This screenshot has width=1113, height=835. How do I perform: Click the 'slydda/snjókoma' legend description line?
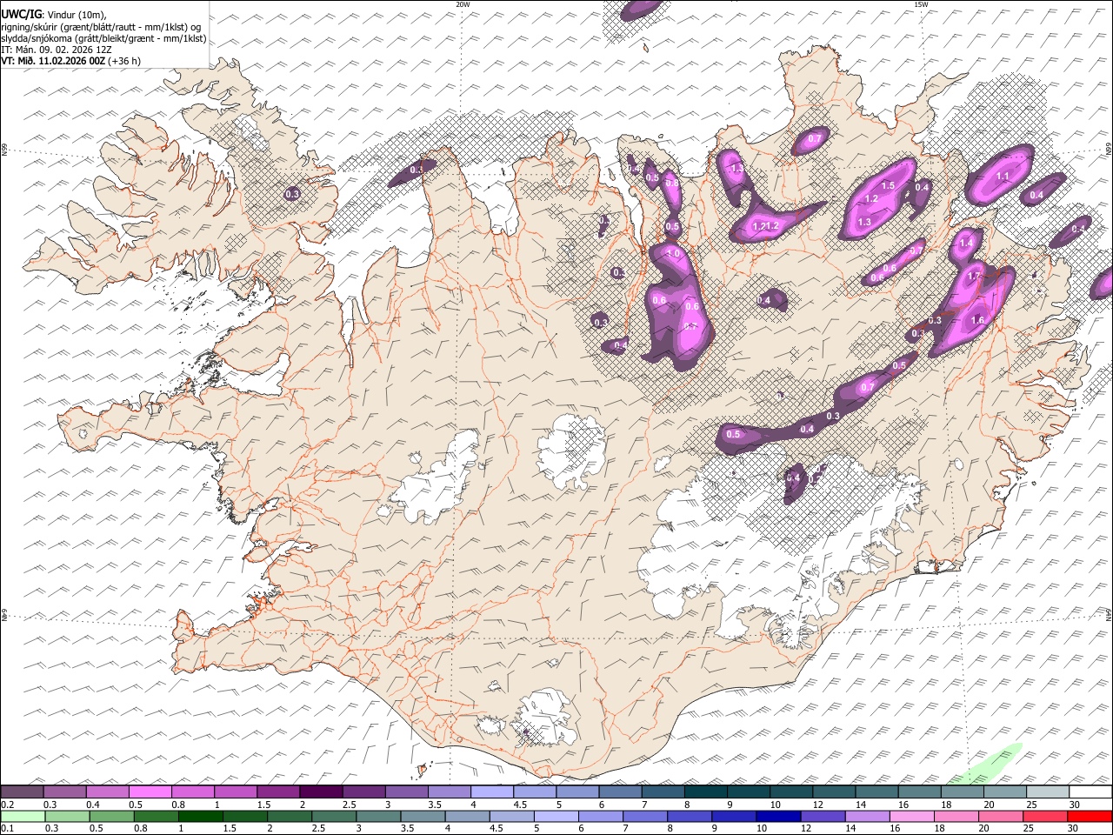click(x=103, y=38)
